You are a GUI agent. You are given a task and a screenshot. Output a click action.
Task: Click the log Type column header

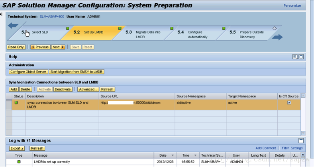tap(19, 155)
